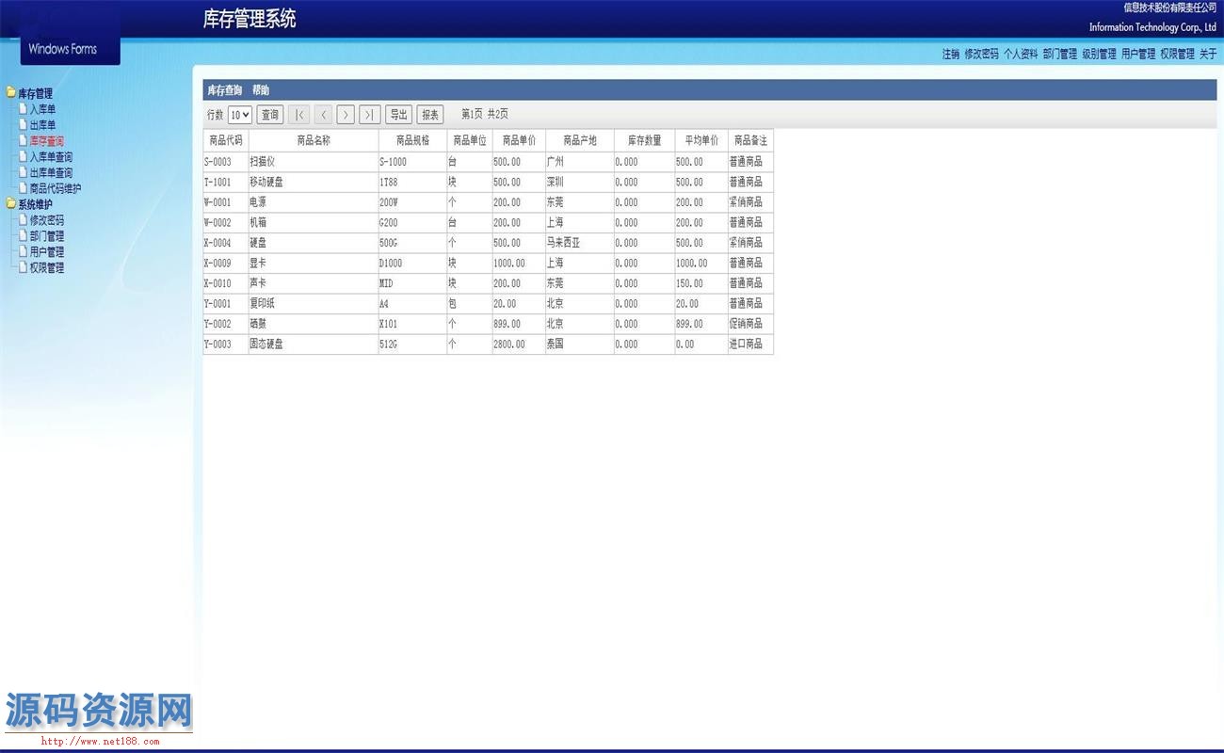Screen dimensions: 1224x753
Task: Select the Y-0002 product code cell
Action: tap(226, 324)
